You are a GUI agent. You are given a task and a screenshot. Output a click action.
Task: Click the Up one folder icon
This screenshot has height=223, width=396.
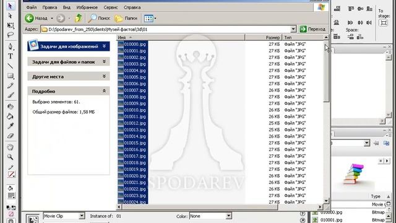79,18
